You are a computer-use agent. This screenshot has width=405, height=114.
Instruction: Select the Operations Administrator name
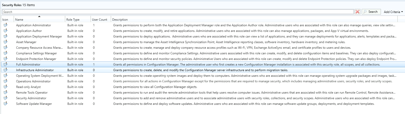33,81
